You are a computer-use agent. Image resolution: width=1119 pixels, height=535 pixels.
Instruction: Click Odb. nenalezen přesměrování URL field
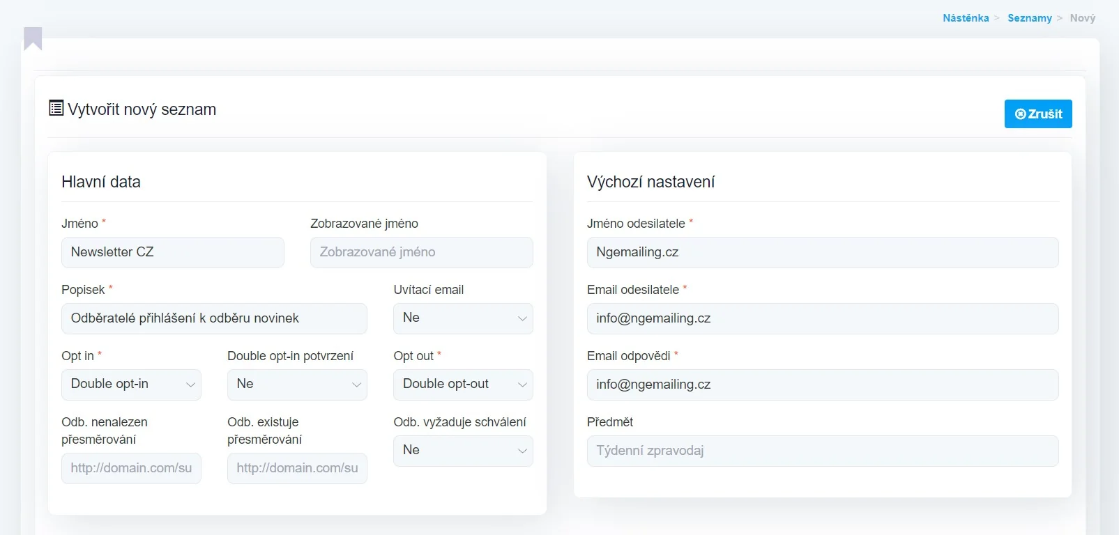[131, 468]
